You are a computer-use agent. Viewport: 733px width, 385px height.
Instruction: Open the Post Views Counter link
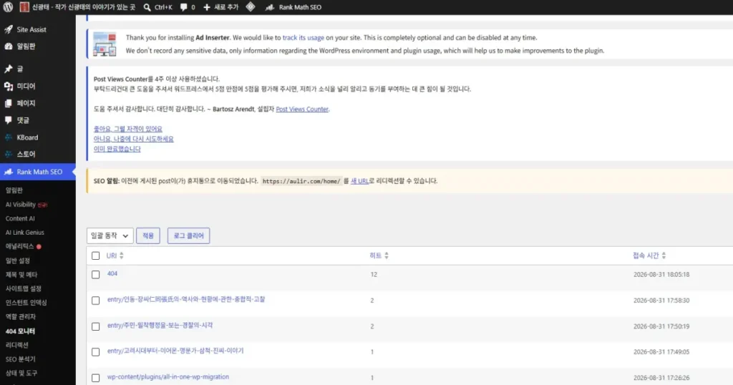click(302, 109)
